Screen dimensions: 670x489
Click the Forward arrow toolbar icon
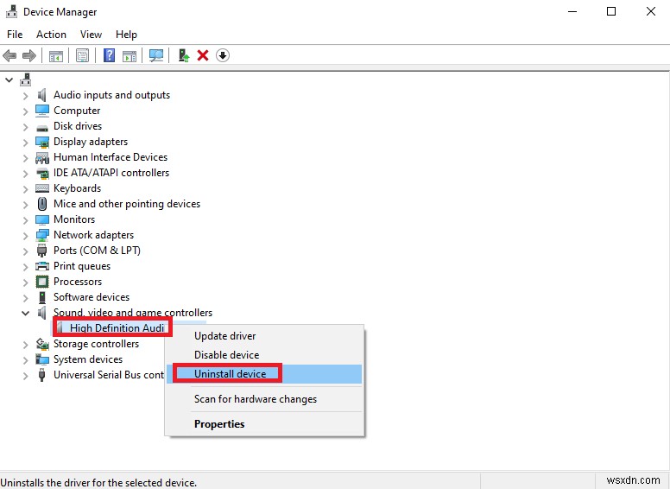(29, 55)
